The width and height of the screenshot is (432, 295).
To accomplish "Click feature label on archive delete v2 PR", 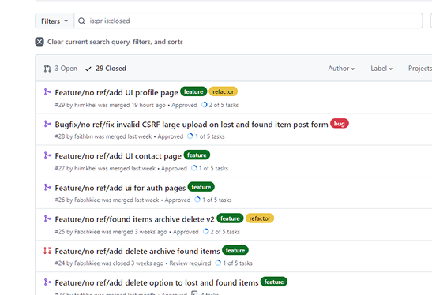I will point(230,218).
